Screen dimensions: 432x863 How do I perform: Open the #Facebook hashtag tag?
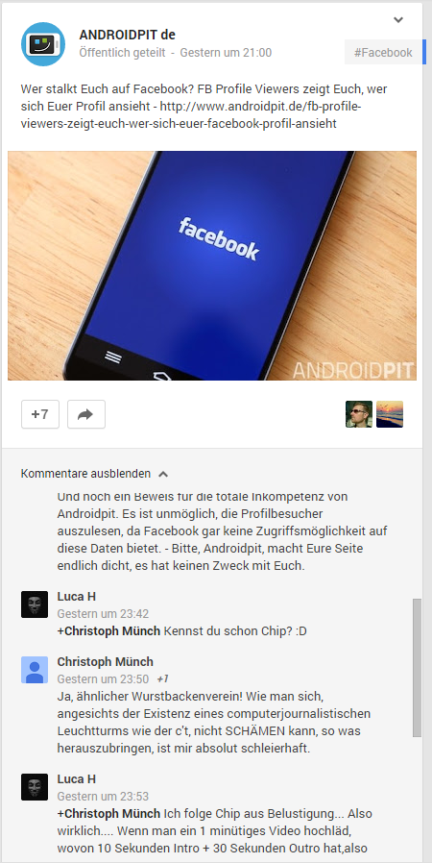pos(383,52)
